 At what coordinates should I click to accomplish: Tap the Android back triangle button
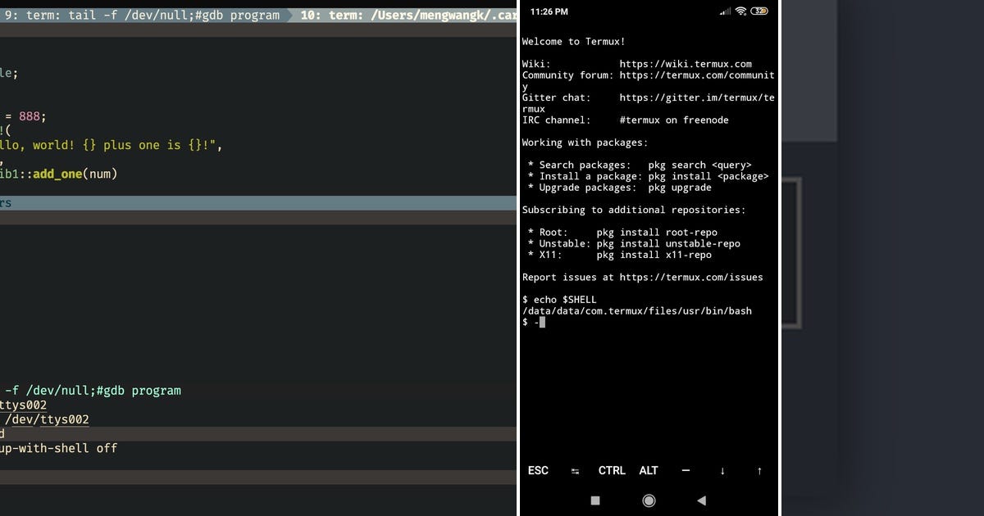(701, 500)
